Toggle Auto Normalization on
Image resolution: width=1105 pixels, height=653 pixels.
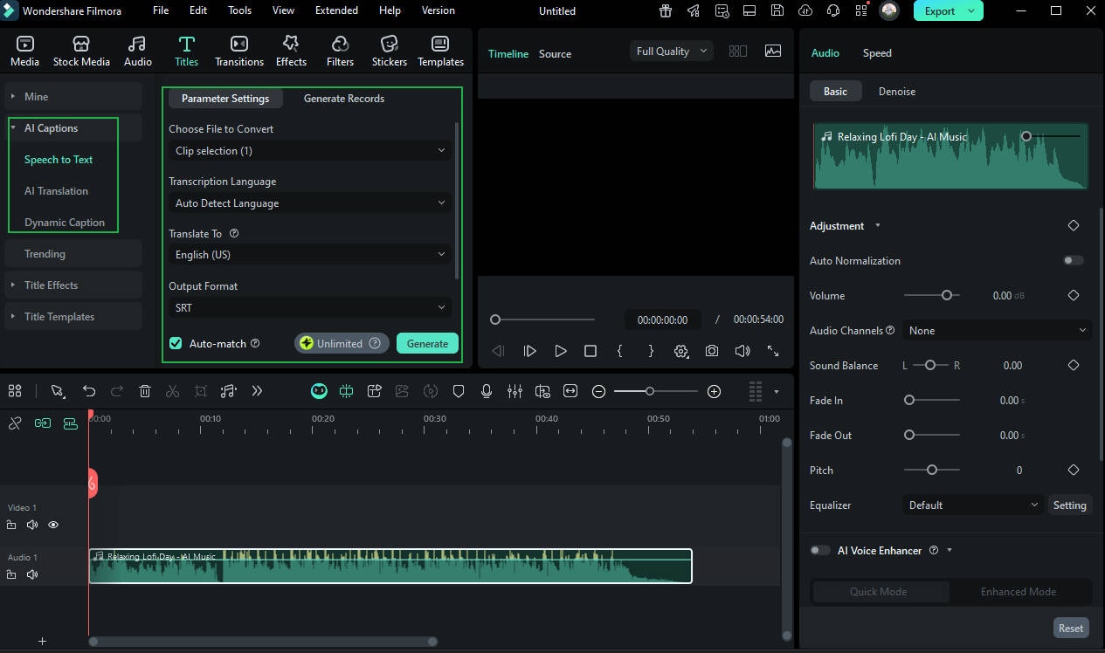point(1074,260)
